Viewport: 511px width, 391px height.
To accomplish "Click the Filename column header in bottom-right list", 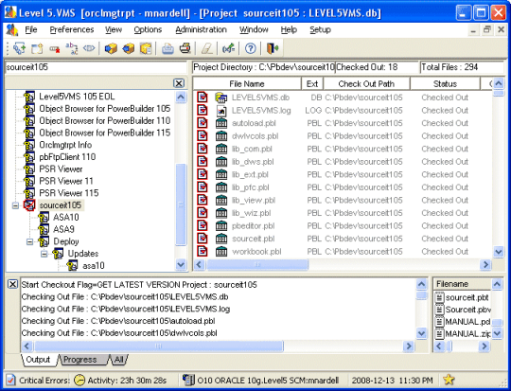I will tap(462, 284).
